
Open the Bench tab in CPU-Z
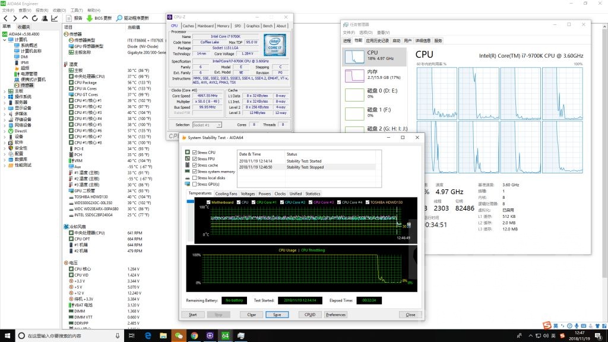click(268, 26)
